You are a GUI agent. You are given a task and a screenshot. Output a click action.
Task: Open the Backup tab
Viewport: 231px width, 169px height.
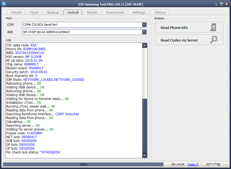(x=53, y=12)
